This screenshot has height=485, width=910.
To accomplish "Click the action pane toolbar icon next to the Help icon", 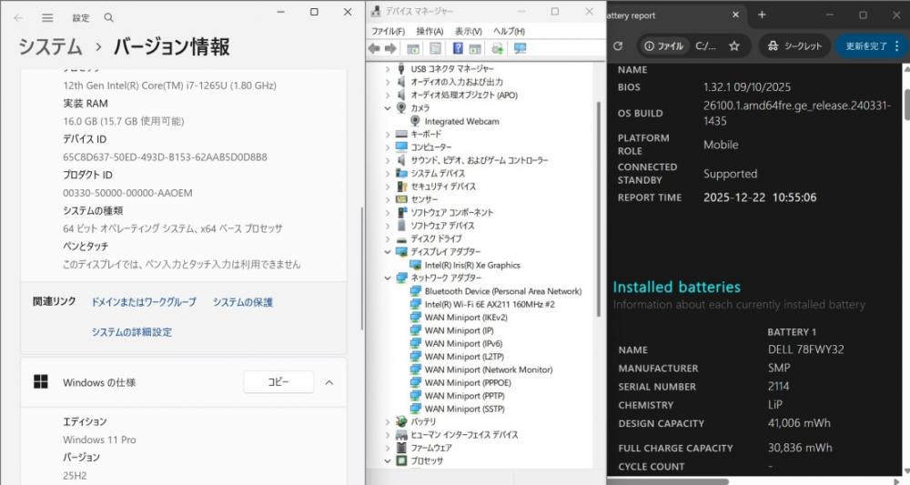I will tap(475, 49).
